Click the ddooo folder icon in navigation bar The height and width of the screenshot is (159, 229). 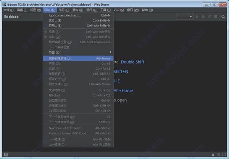pyautogui.click(x=6, y=16)
